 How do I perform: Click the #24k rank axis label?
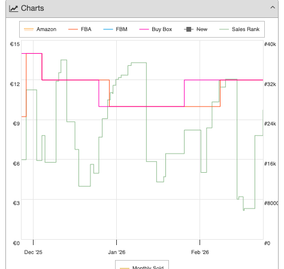click(270, 124)
